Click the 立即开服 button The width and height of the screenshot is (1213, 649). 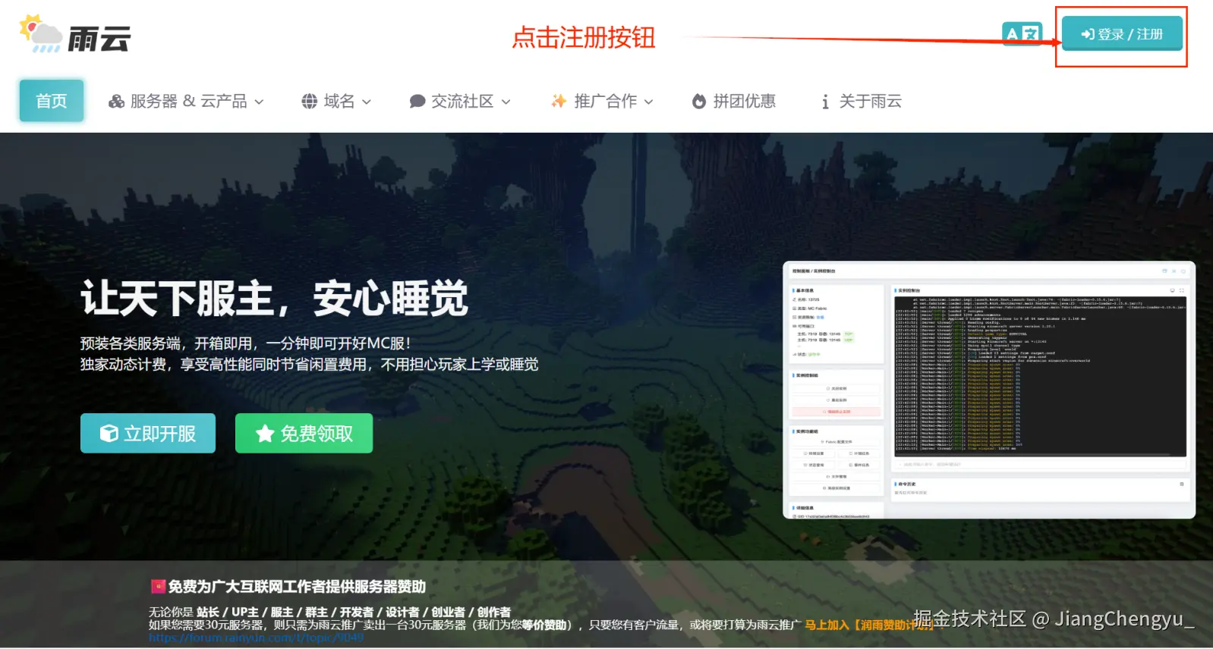(148, 433)
